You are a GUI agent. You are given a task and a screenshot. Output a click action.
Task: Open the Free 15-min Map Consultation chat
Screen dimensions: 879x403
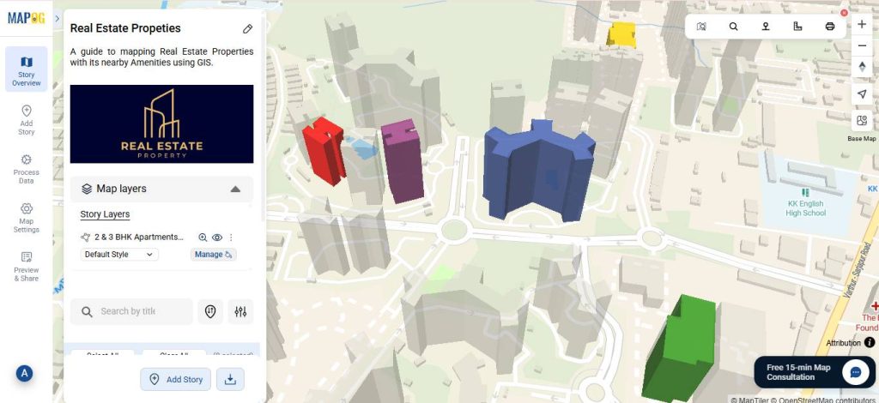point(815,372)
